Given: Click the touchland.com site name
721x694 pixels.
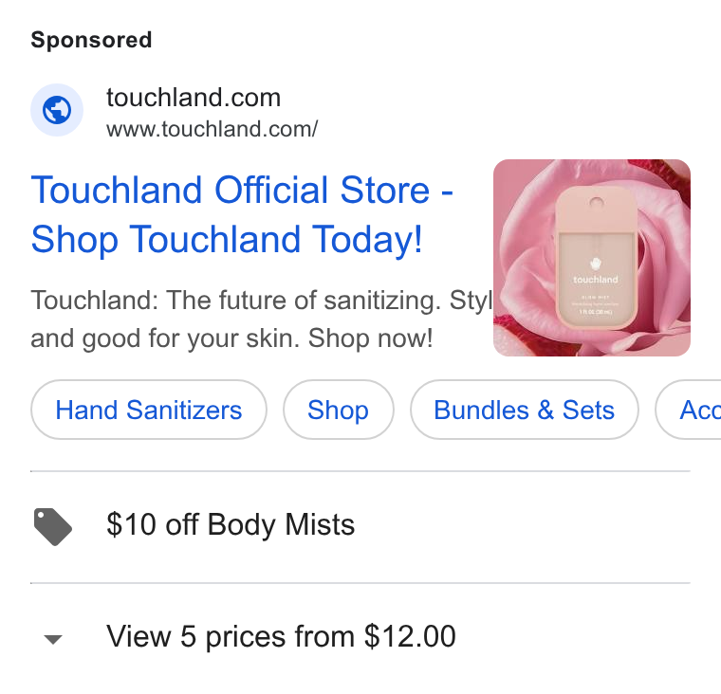Looking at the screenshot, I should click(x=194, y=98).
